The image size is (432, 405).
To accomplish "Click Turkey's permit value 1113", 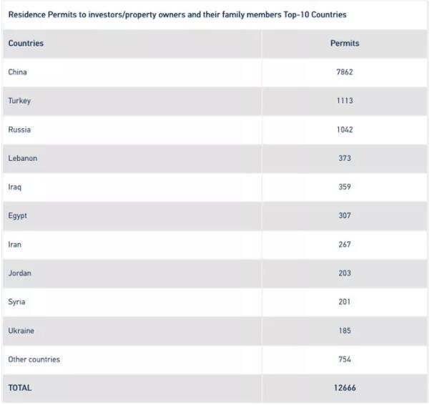I will [345, 101].
